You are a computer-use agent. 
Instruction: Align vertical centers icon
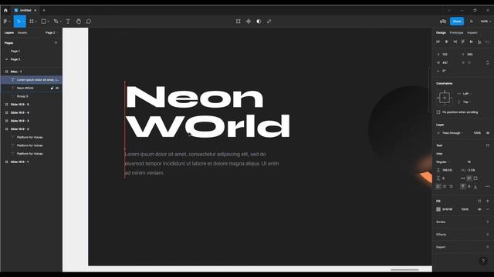pos(472,42)
